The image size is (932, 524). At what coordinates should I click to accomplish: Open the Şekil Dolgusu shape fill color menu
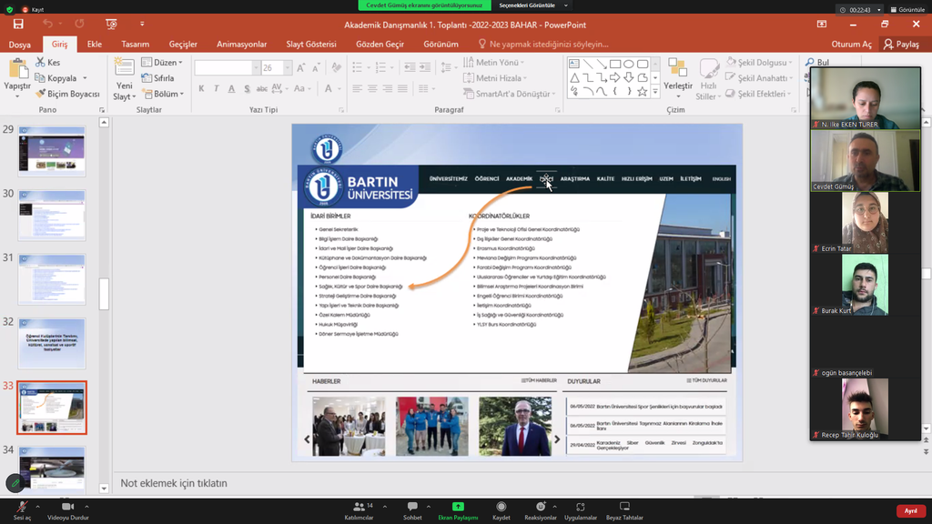point(759,63)
